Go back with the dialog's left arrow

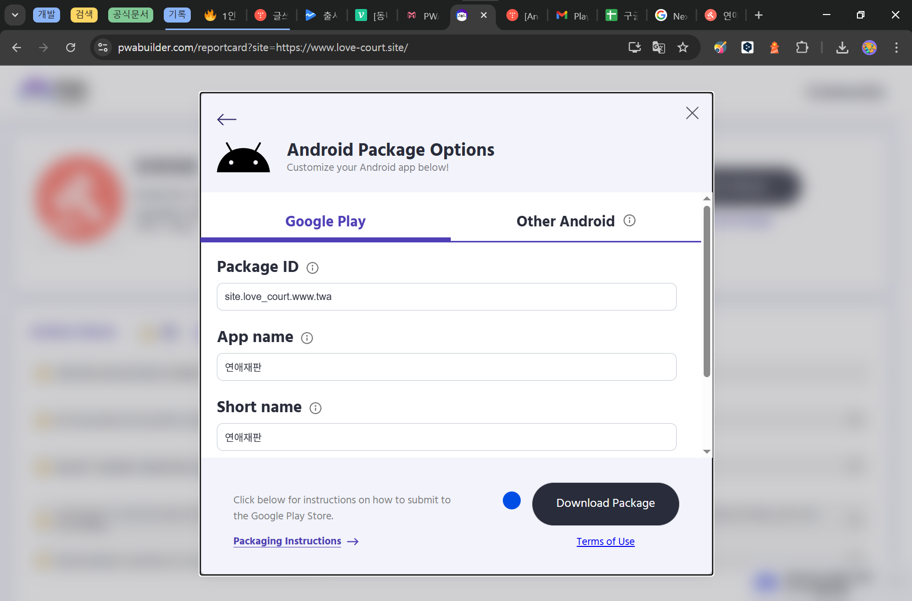(226, 119)
